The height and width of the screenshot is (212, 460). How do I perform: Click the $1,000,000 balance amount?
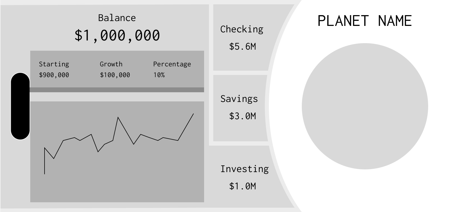coord(117,35)
